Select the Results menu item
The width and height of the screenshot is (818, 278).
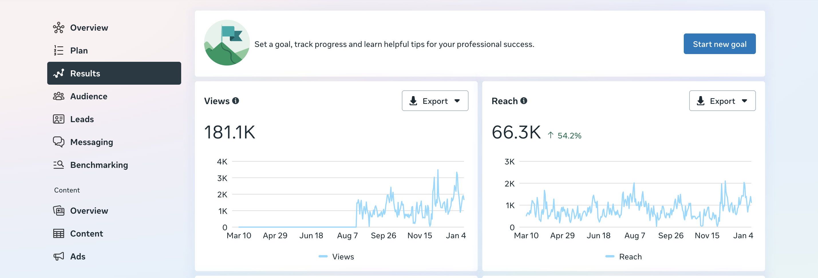[x=114, y=73]
